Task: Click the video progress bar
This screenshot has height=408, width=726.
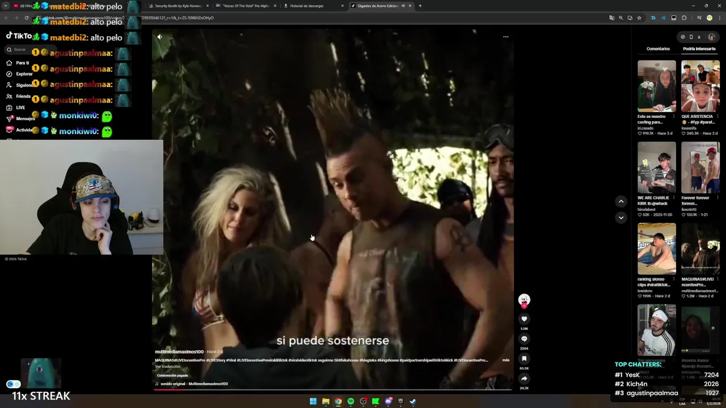Action: click(x=333, y=389)
